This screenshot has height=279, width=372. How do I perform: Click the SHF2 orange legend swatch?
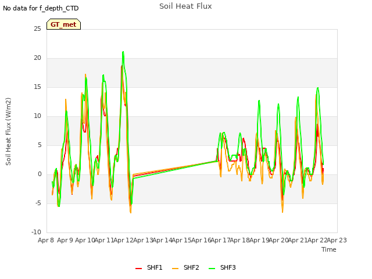point(175,268)
